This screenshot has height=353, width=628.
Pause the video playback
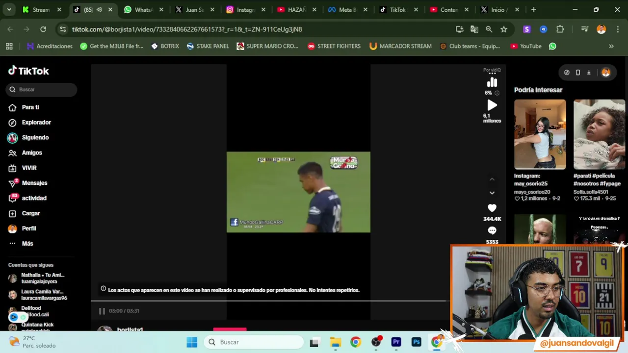pos(102,311)
